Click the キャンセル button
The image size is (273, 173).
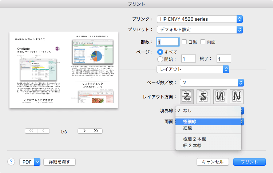pyautogui.click(x=213, y=162)
